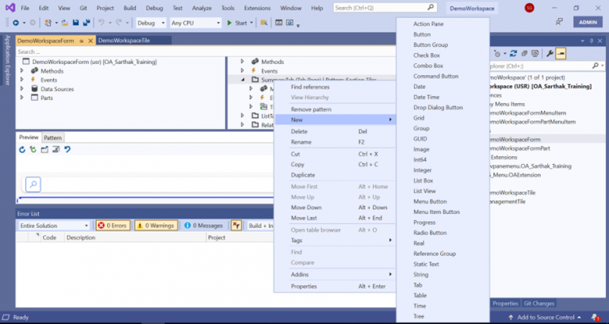Toggle the 0 Errors filter
This screenshot has height=324, width=609.
113,226
